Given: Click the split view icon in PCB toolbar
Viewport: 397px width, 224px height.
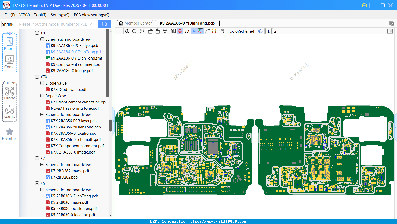Looking at the screenshot, I should coord(119,31).
